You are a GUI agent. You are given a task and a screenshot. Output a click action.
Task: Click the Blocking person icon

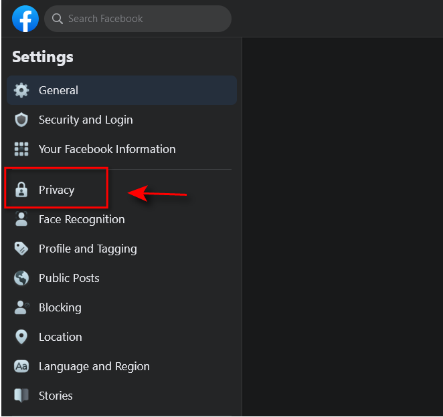[x=22, y=307]
